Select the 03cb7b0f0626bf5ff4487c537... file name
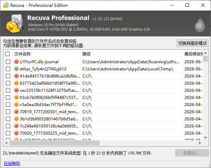The width and height of the screenshot is (211, 168). 49,97
